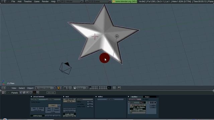Open the Global orientation dropdown

click(82, 88)
